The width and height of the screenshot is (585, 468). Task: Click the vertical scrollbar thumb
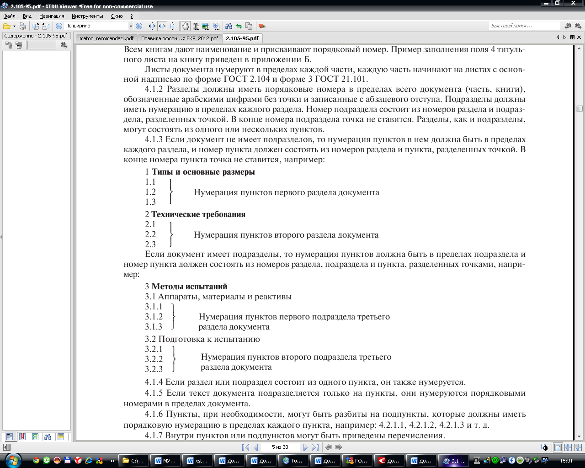579,108
